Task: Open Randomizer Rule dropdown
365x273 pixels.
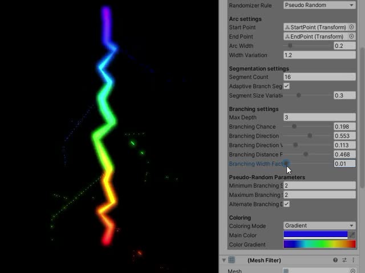Action: click(x=319, y=5)
